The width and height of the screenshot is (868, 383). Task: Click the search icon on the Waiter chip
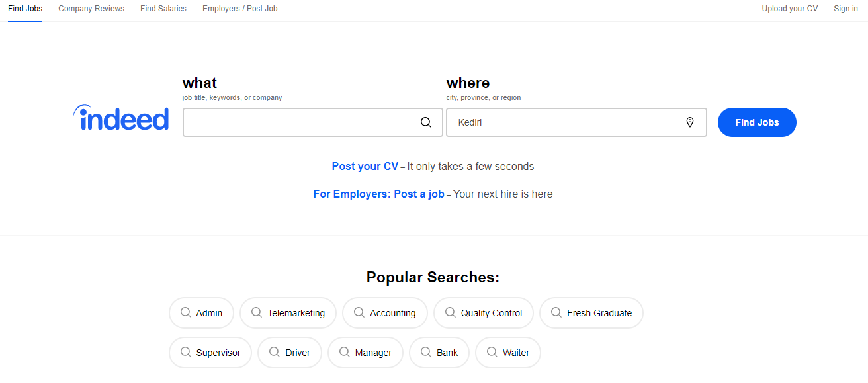pos(492,352)
